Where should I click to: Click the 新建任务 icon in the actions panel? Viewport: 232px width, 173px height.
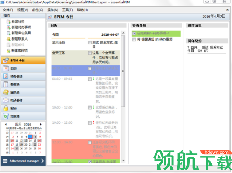(x=8, y=21)
